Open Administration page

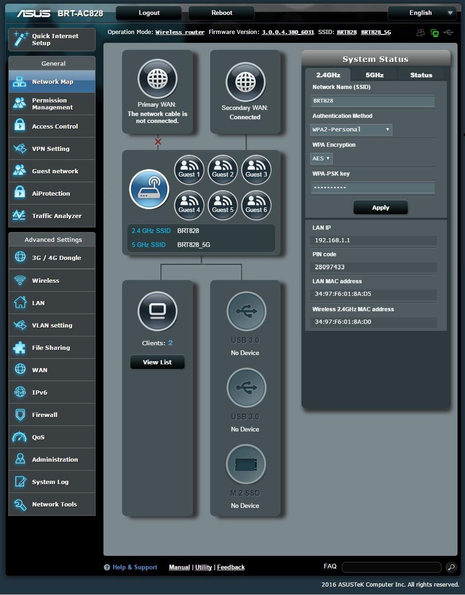(52, 459)
